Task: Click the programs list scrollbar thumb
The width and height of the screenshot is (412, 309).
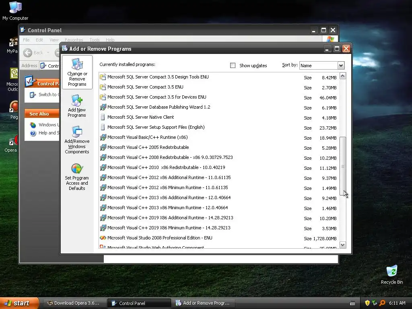Action: click(x=343, y=166)
